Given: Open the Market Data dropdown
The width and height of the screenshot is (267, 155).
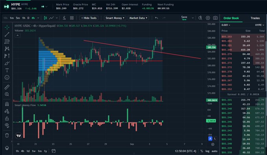Looking at the screenshot, I should 138,18.
